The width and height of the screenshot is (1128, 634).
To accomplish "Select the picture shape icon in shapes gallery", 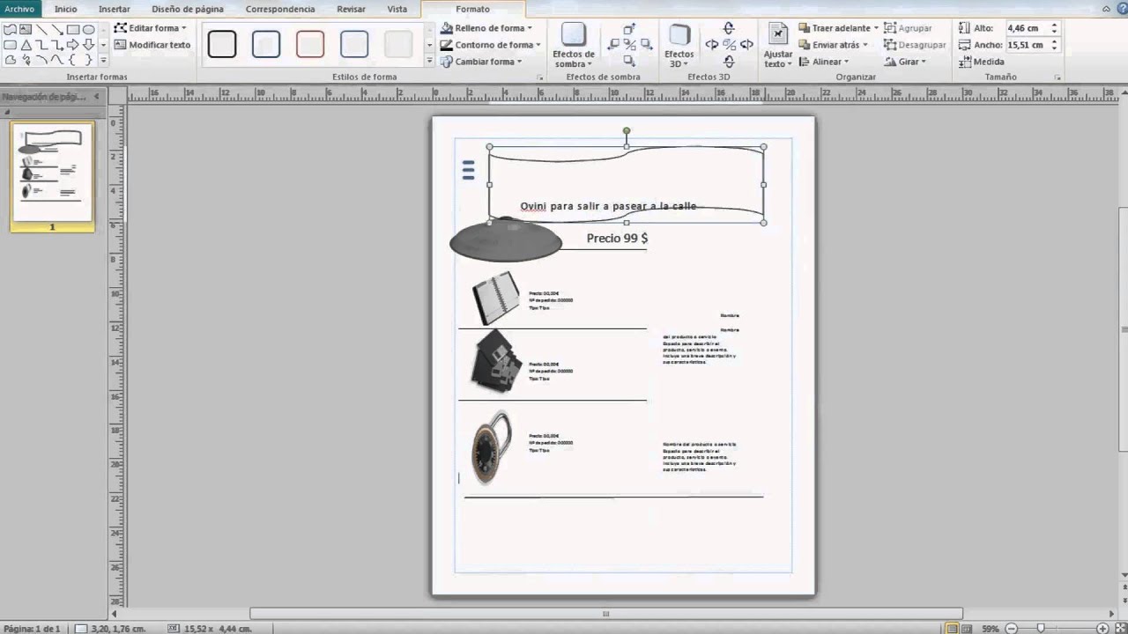I will point(26,29).
